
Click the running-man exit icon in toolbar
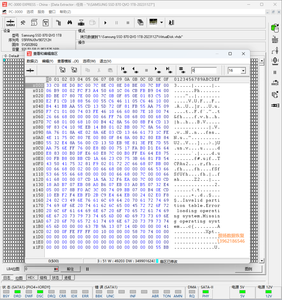click(171, 23)
